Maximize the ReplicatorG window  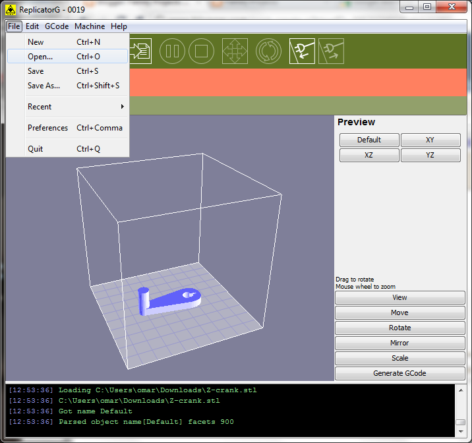(427, 7)
